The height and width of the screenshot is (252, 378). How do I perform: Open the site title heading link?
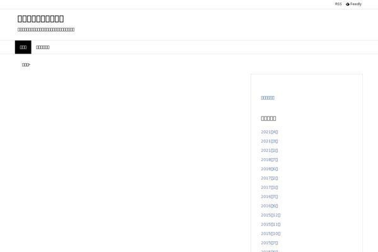click(40, 19)
